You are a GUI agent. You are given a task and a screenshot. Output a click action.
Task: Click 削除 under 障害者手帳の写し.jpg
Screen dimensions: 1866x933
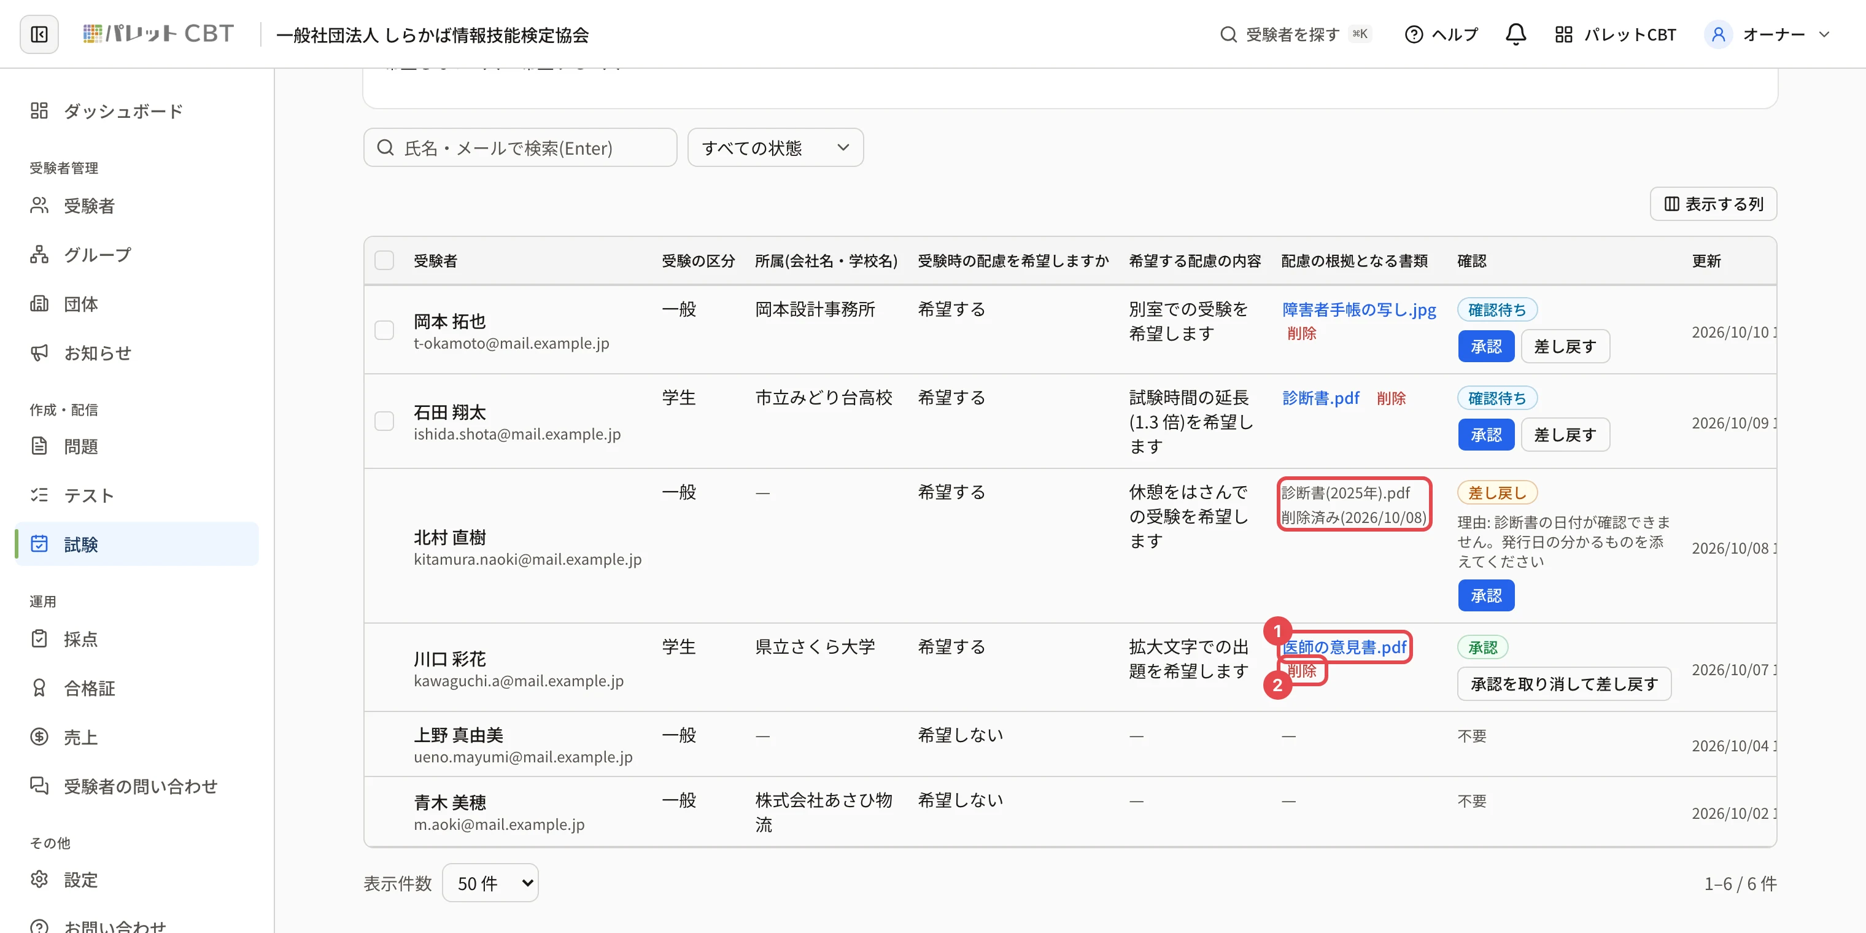[1302, 333]
